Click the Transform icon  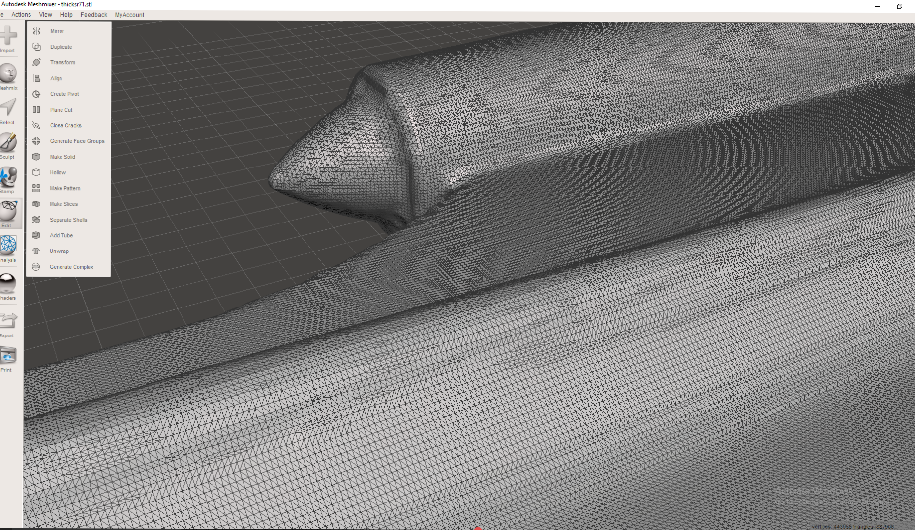[36, 62]
